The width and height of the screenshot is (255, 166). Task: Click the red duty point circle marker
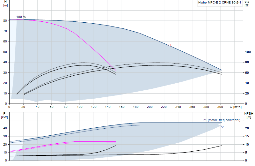[170, 45]
